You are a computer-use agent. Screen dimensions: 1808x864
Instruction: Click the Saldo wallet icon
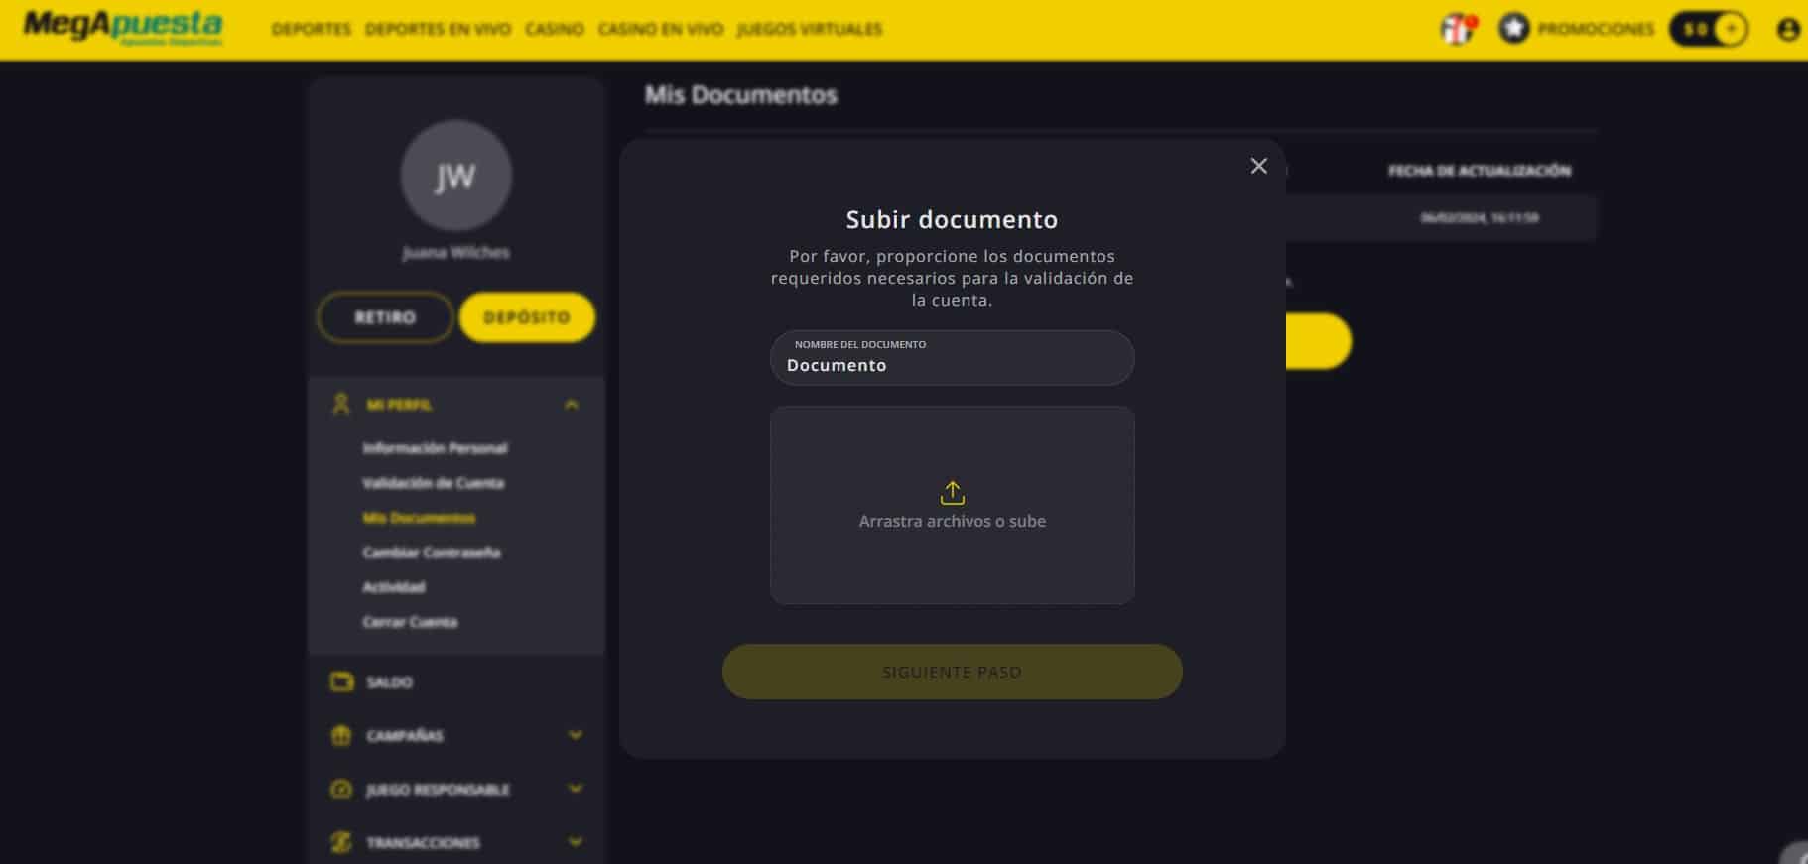[x=341, y=681]
